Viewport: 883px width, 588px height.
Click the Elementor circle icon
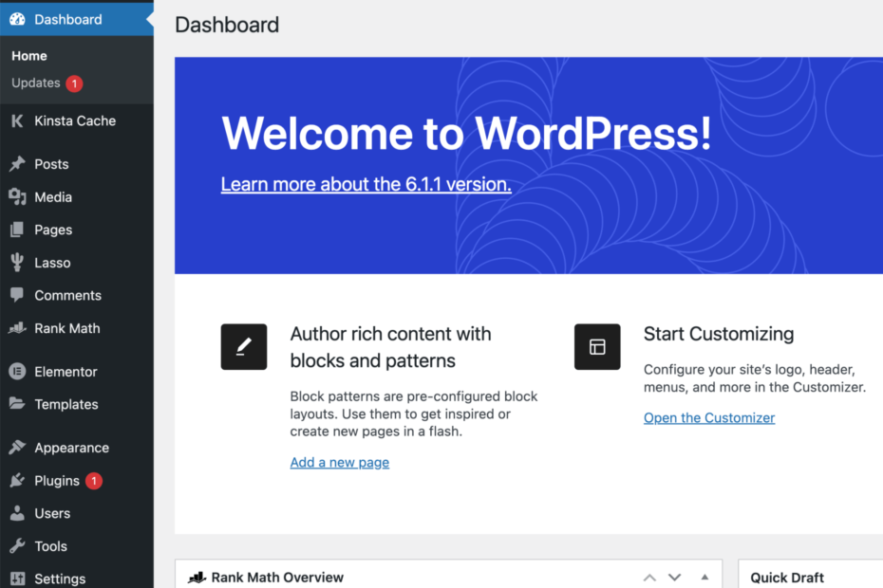[17, 372]
